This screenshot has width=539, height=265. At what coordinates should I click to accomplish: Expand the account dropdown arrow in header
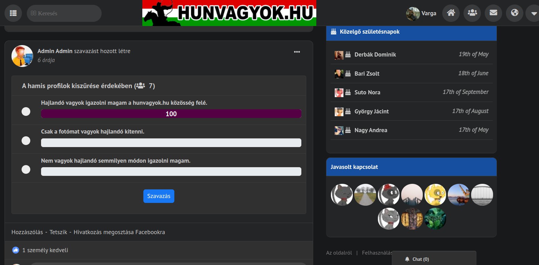click(534, 14)
